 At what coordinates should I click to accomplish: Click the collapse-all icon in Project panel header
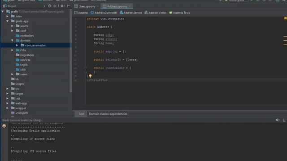(55, 6)
